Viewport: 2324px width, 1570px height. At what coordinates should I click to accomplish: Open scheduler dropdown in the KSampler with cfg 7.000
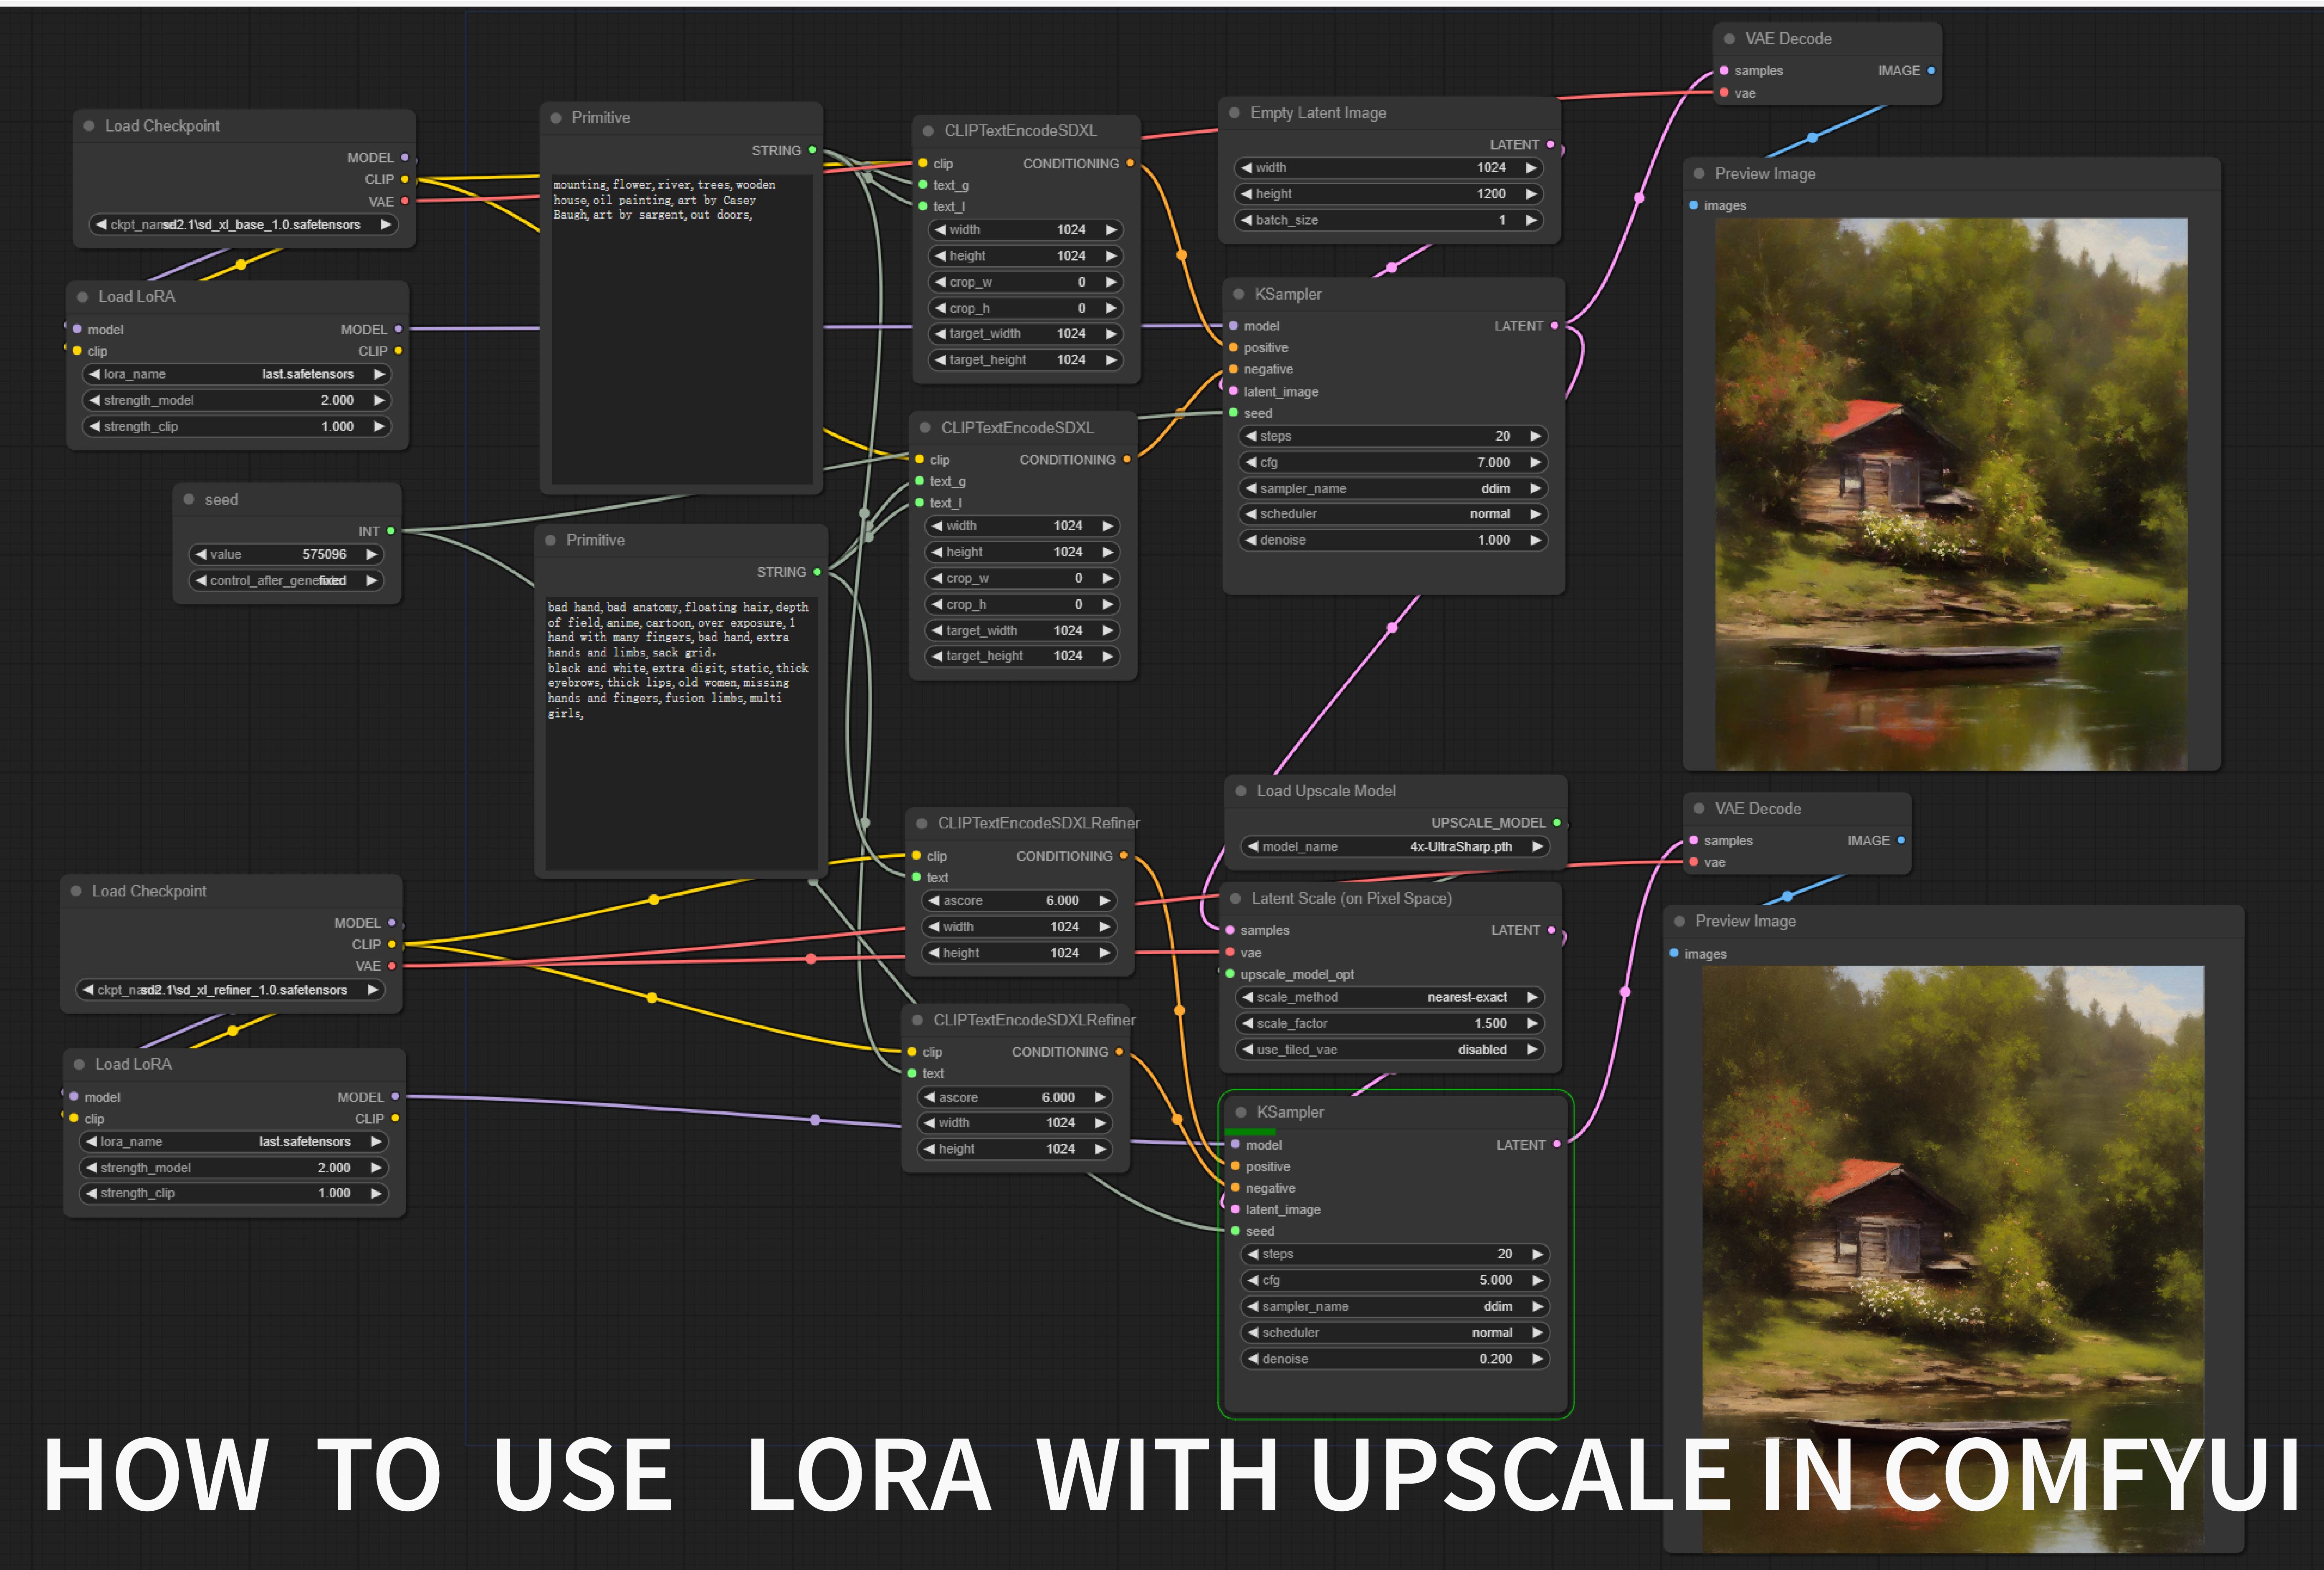[1393, 514]
